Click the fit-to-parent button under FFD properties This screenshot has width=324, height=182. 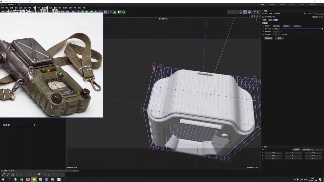pos(268,38)
